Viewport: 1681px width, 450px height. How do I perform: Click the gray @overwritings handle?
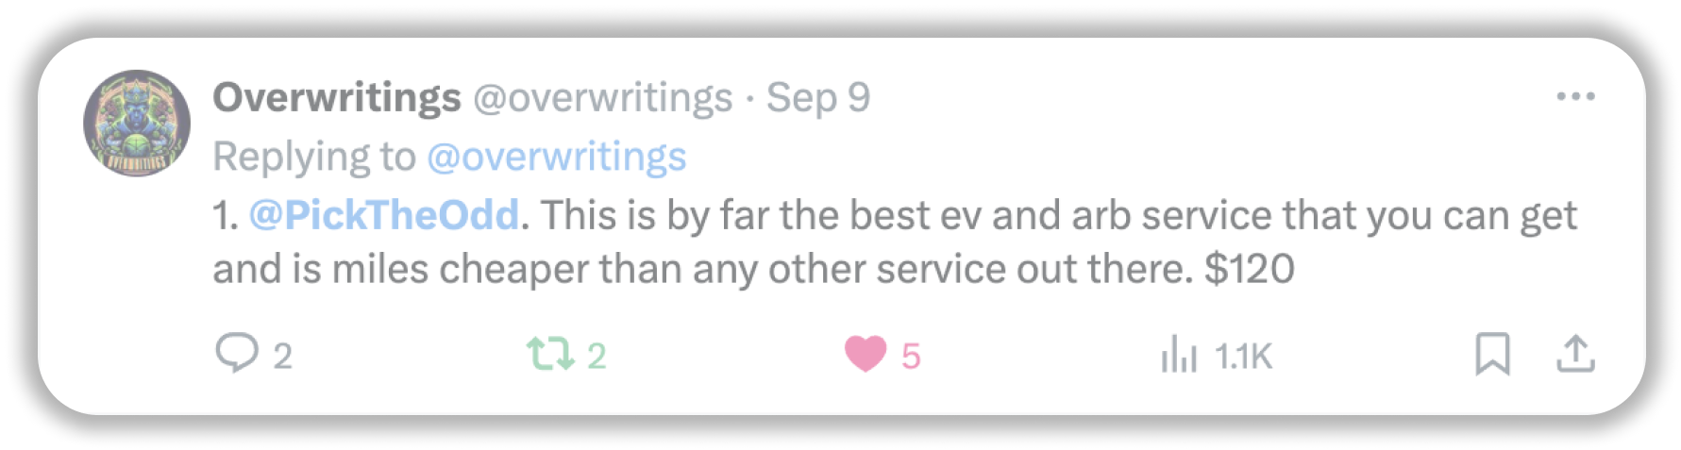[x=602, y=97]
